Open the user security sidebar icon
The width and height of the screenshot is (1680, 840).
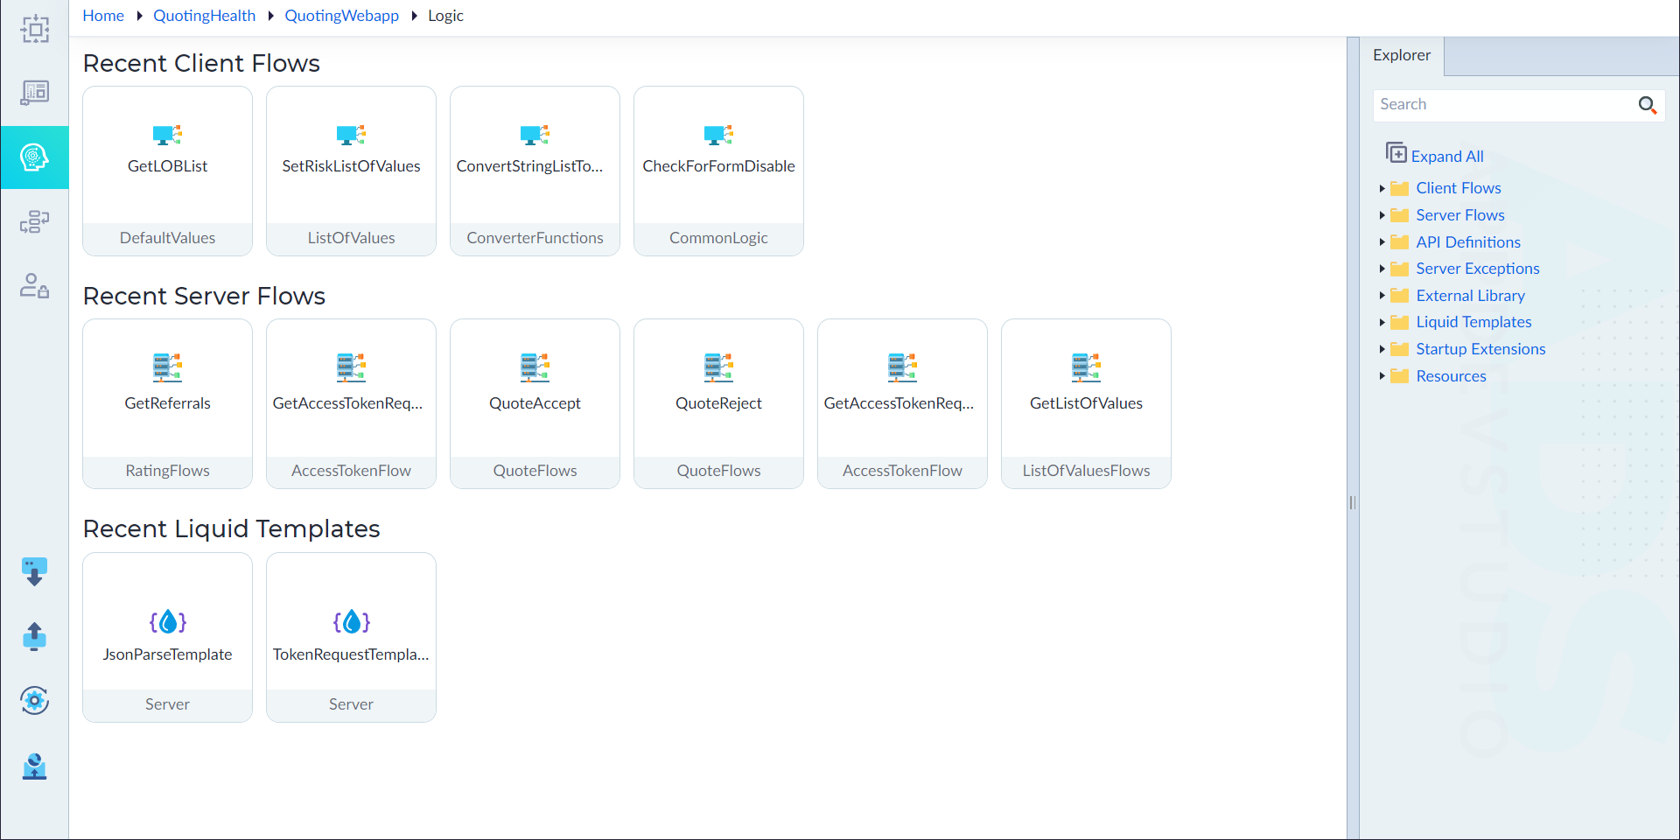(x=35, y=285)
